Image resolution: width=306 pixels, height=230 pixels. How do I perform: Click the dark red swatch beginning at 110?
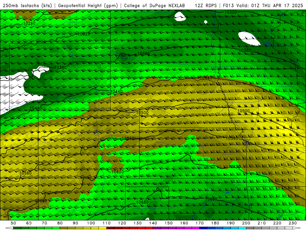(x=111, y=228)
